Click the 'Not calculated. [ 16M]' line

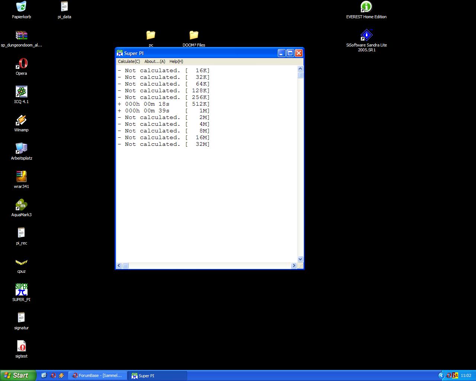[164, 138]
